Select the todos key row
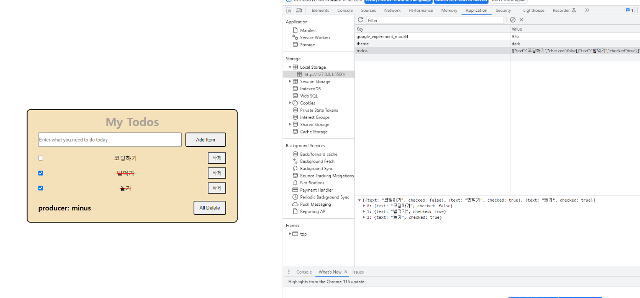Image resolution: width=640 pixels, height=298 pixels. (497, 51)
